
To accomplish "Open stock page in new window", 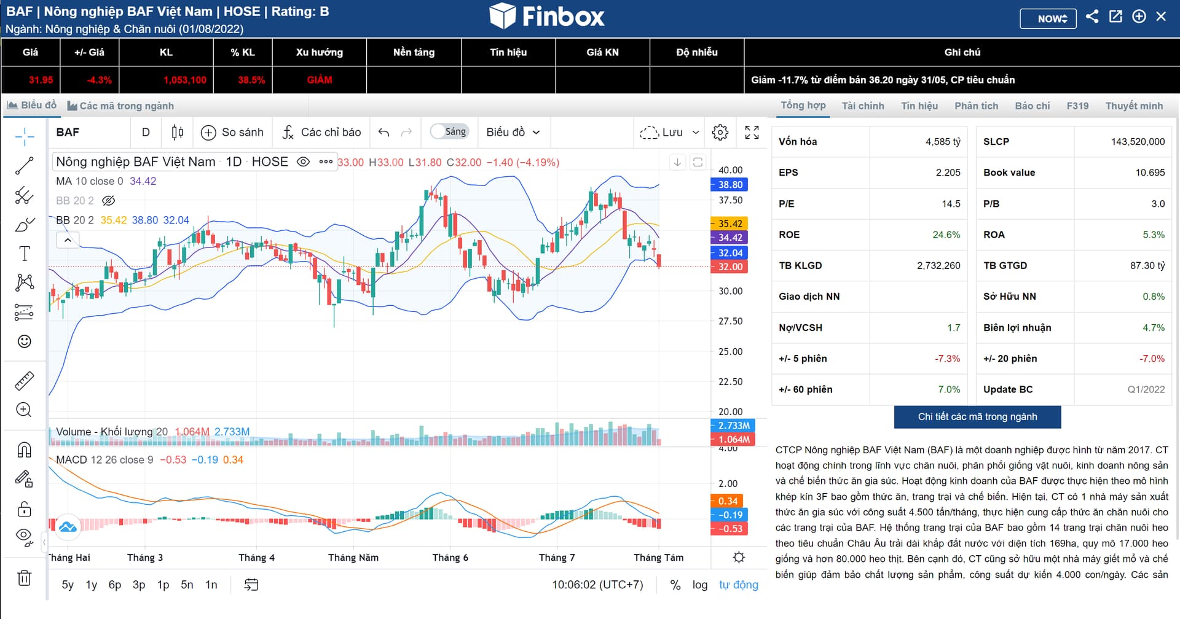I will (1115, 17).
